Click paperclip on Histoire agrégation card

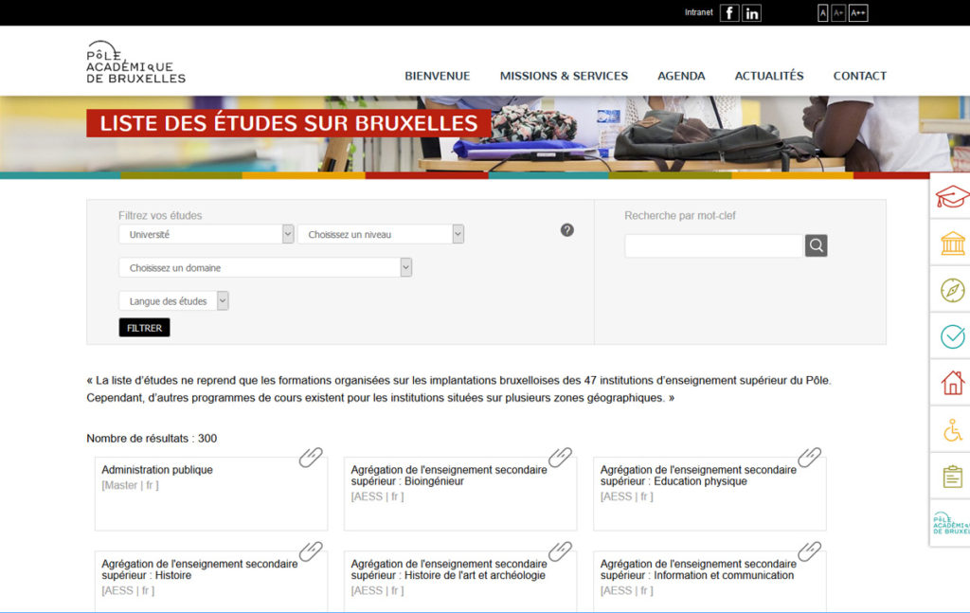point(311,551)
